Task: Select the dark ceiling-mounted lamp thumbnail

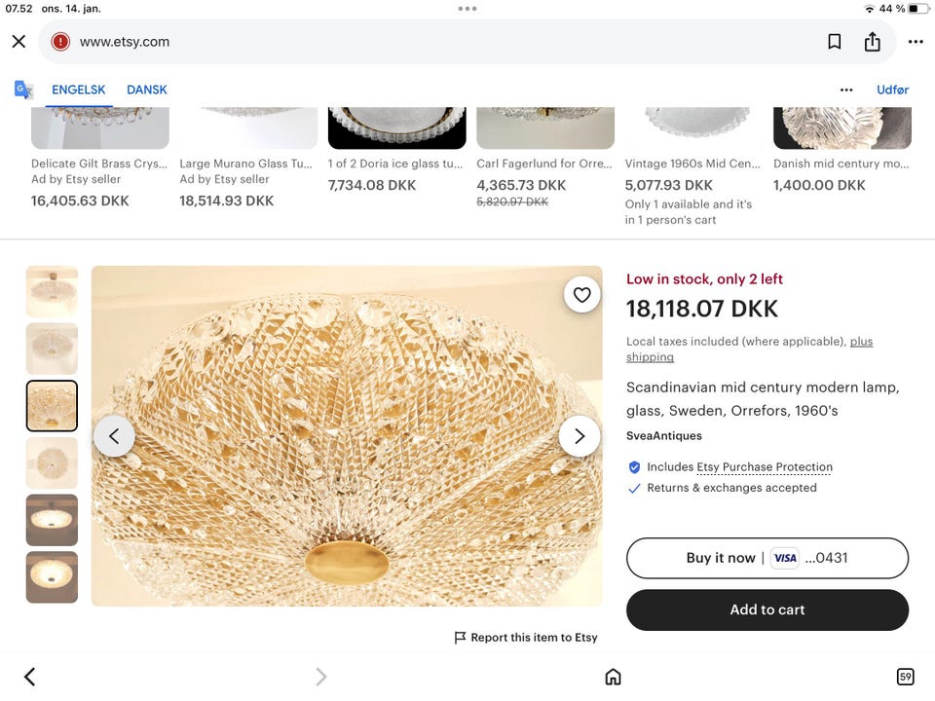Action: [x=52, y=520]
